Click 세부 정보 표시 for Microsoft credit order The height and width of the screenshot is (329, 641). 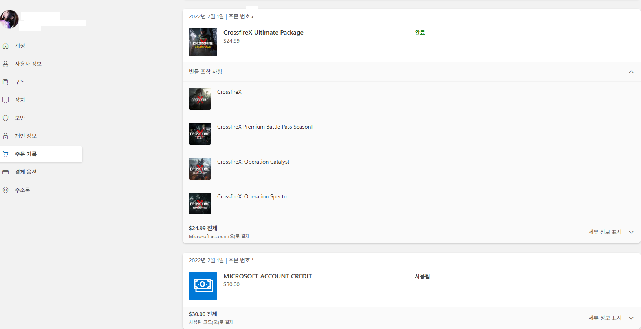pyautogui.click(x=605, y=318)
